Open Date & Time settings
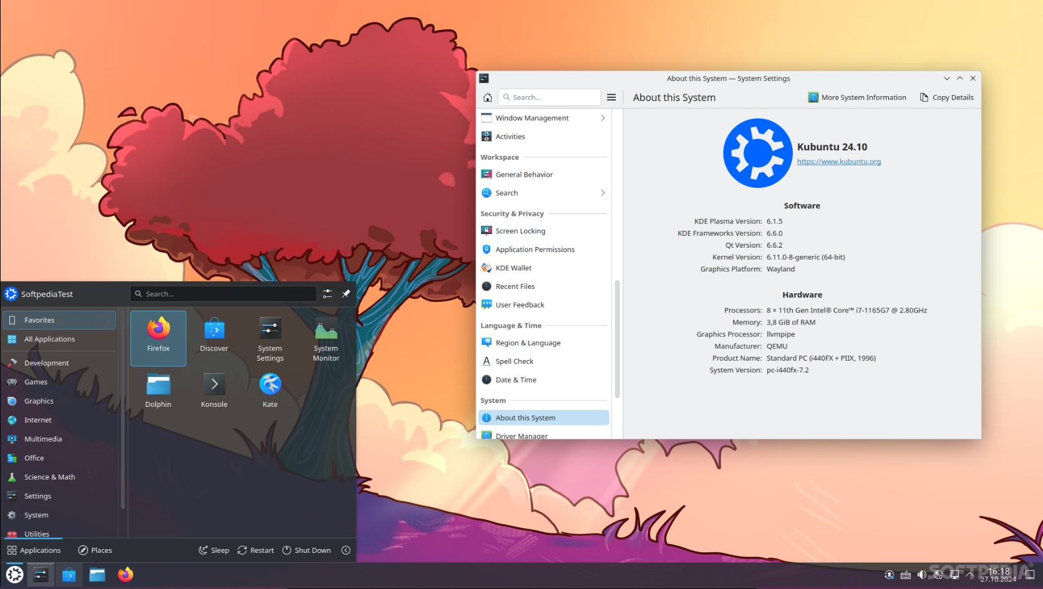This screenshot has height=589, width=1043. click(544, 380)
